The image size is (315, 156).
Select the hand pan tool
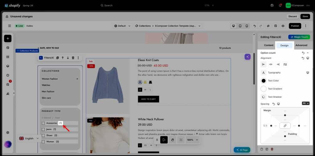coord(172,140)
